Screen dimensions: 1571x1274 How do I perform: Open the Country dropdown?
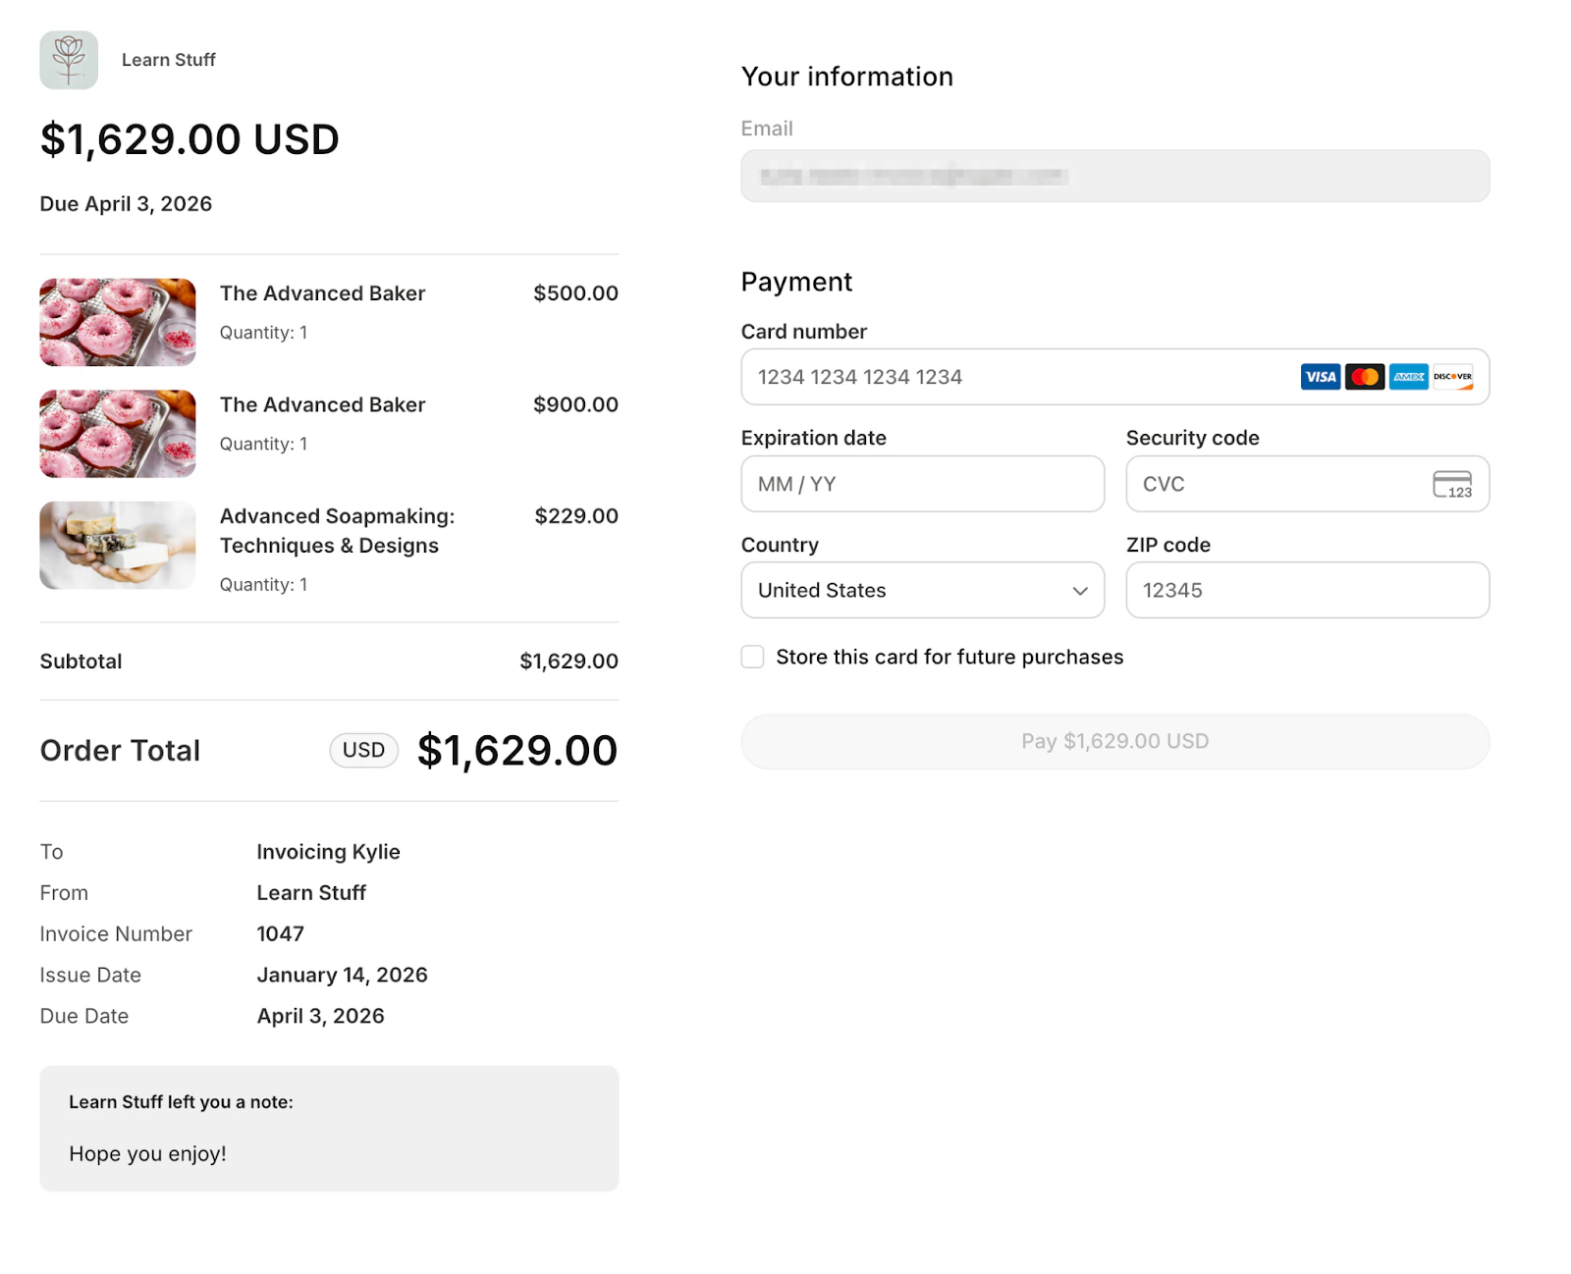point(921,590)
